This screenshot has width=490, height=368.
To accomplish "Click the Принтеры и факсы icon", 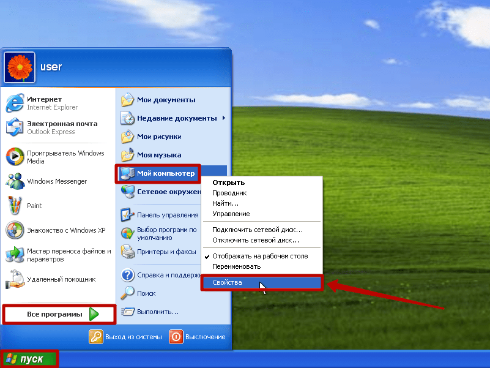I will pos(127,252).
